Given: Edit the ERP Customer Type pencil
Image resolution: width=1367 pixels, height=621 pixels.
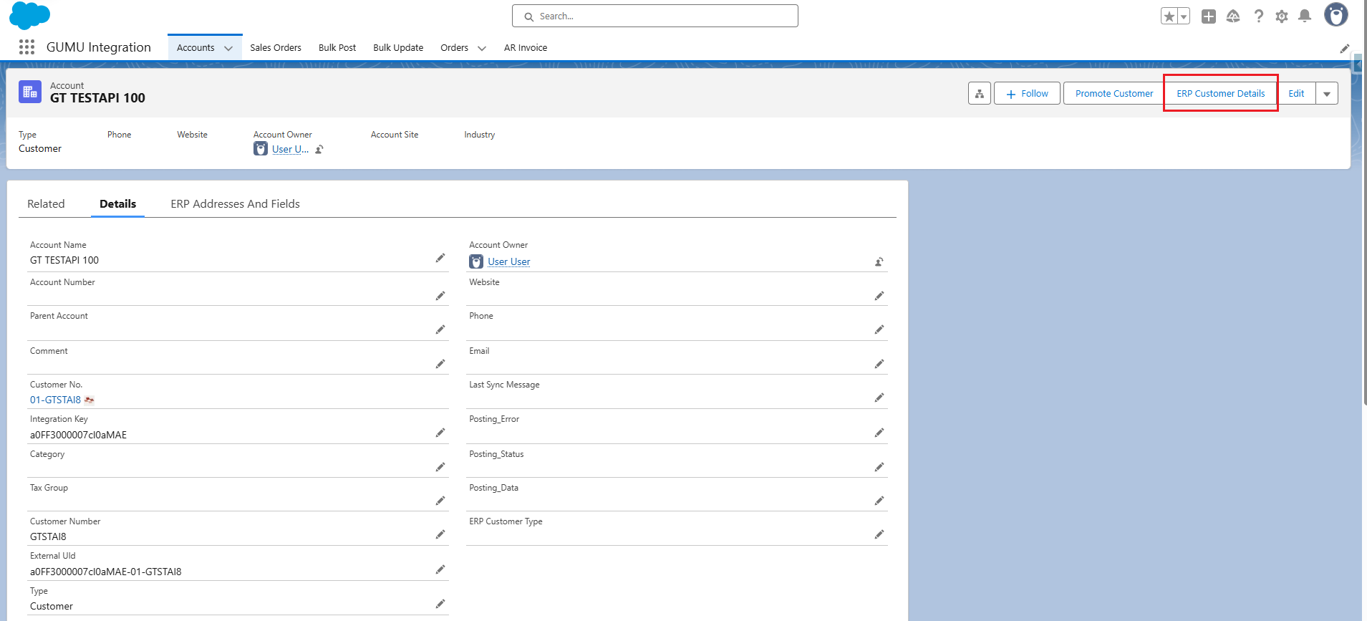Looking at the screenshot, I should coord(879,534).
